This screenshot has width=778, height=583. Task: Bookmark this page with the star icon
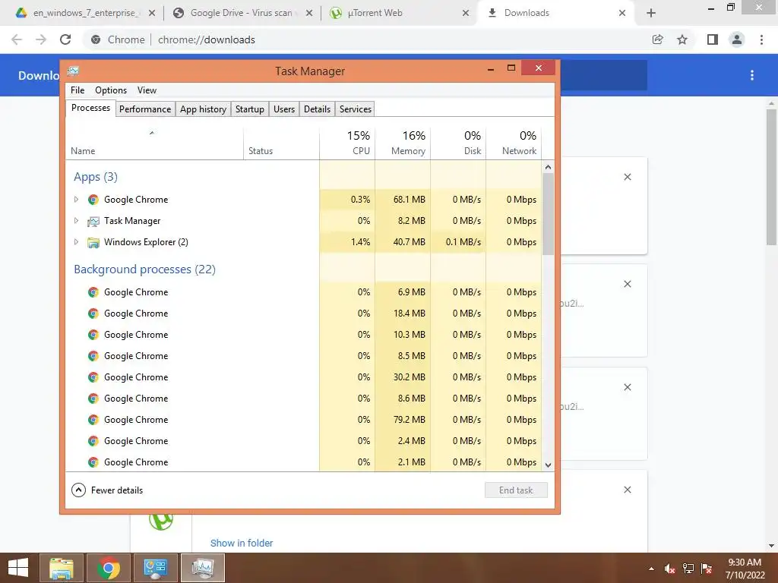coord(682,39)
